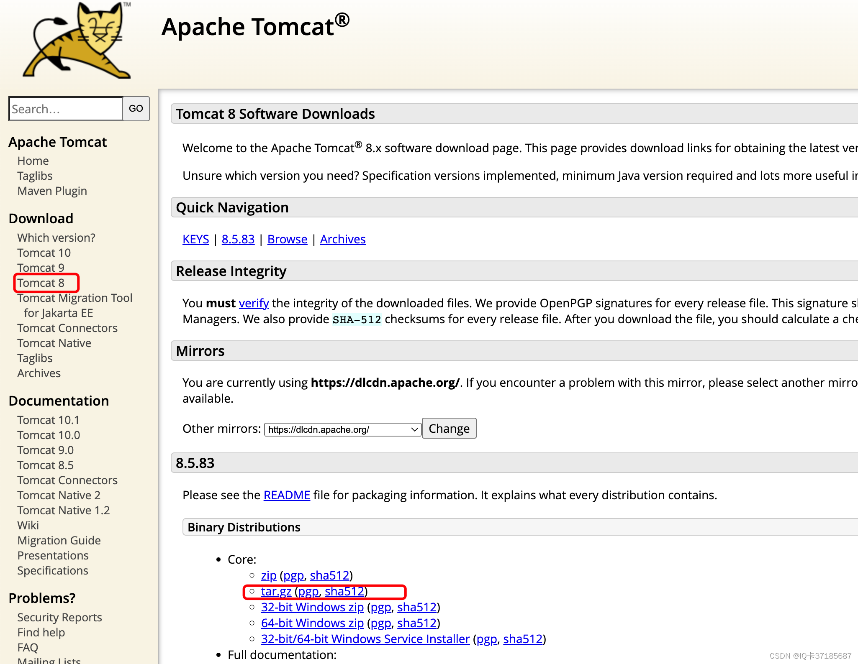Open Tomcat 8 in Download menu
This screenshot has width=858, height=664.
tap(41, 283)
